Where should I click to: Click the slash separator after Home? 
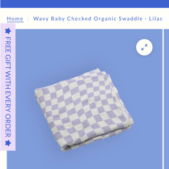coord(28,19)
